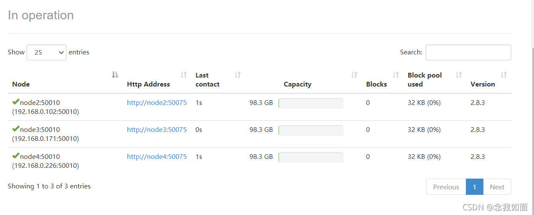The image size is (534, 215).
Task: Open the http://node2:50075 link
Action: (x=157, y=103)
